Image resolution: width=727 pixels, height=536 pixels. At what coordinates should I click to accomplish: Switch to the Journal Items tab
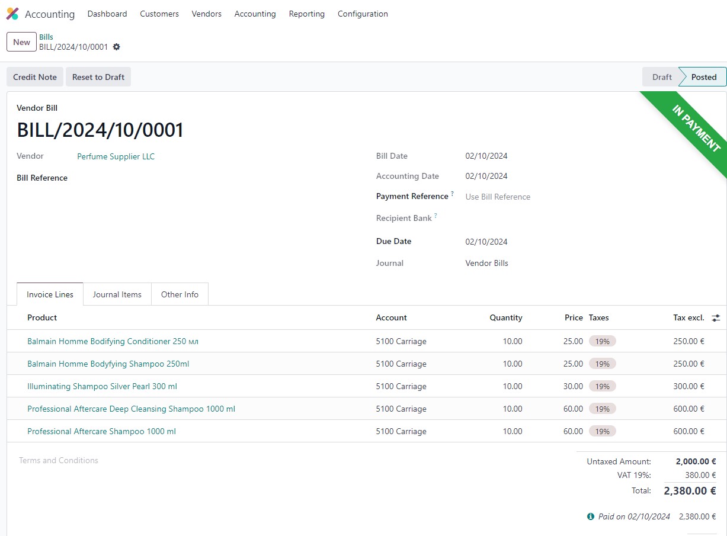tap(117, 294)
